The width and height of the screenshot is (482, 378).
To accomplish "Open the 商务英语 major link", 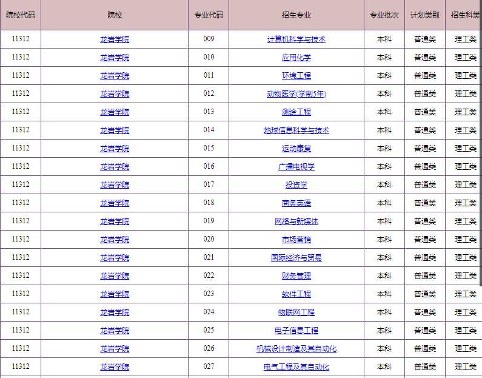I will click(x=296, y=203).
